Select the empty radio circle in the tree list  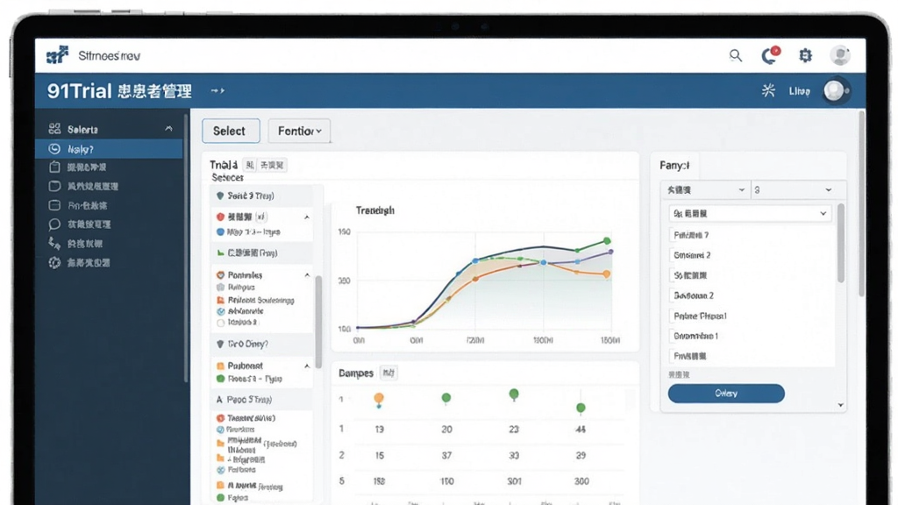(x=220, y=323)
